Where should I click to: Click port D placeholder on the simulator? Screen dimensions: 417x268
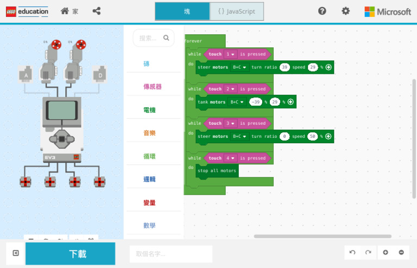pos(100,74)
